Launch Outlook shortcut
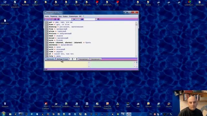The image size is (207, 116). (148, 105)
